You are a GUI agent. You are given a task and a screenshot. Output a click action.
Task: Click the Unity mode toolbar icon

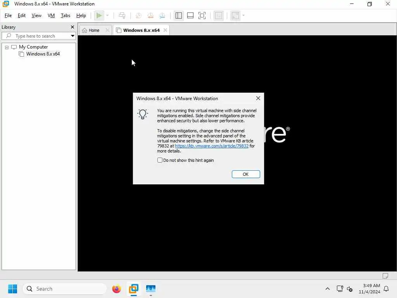(219, 16)
